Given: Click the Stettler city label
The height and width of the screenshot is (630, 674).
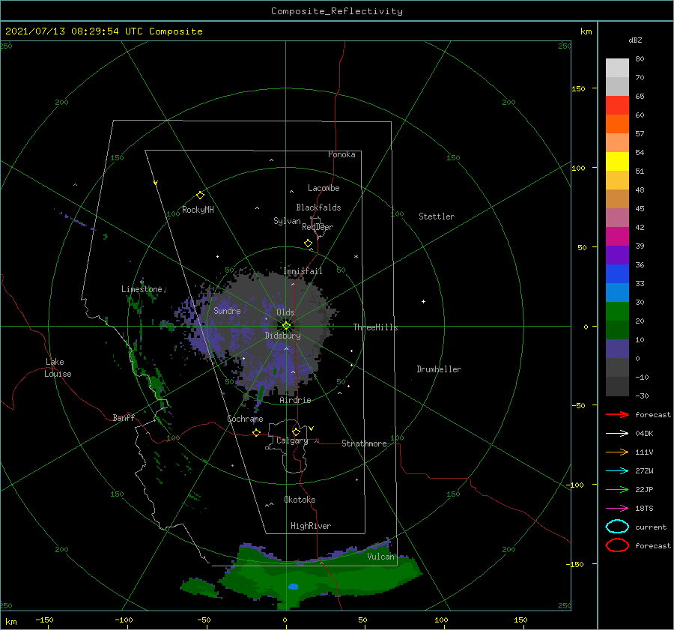Looking at the screenshot, I should (437, 216).
